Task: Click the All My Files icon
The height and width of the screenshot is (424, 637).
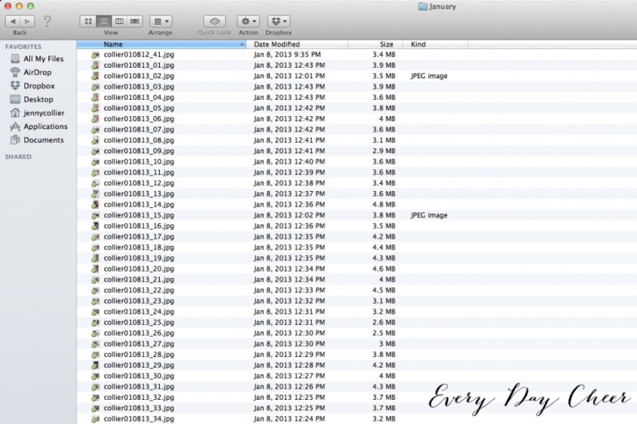Action: [15, 59]
